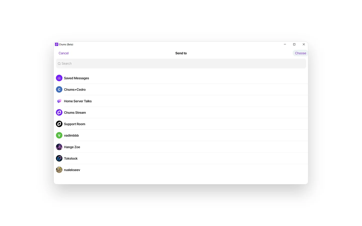
Task: Click the green V avatar for vadimbbb
Action: point(59,135)
